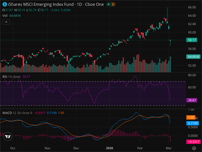Click the Feb label on the time axis
The width and height of the screenshot is (202, 152).
tap(140, 148)
